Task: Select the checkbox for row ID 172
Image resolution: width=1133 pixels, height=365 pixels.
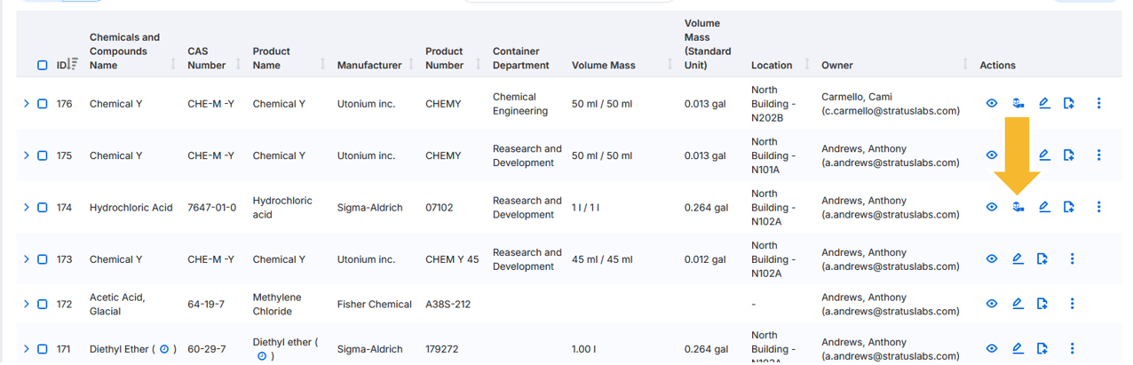Action: pos(42,304)
